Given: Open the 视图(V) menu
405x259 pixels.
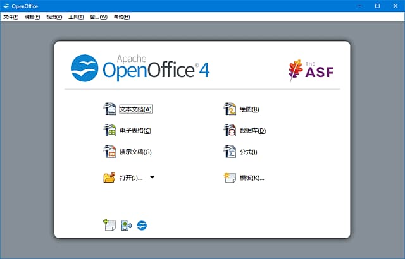Looking at the screenshot, I should (54, 17).
